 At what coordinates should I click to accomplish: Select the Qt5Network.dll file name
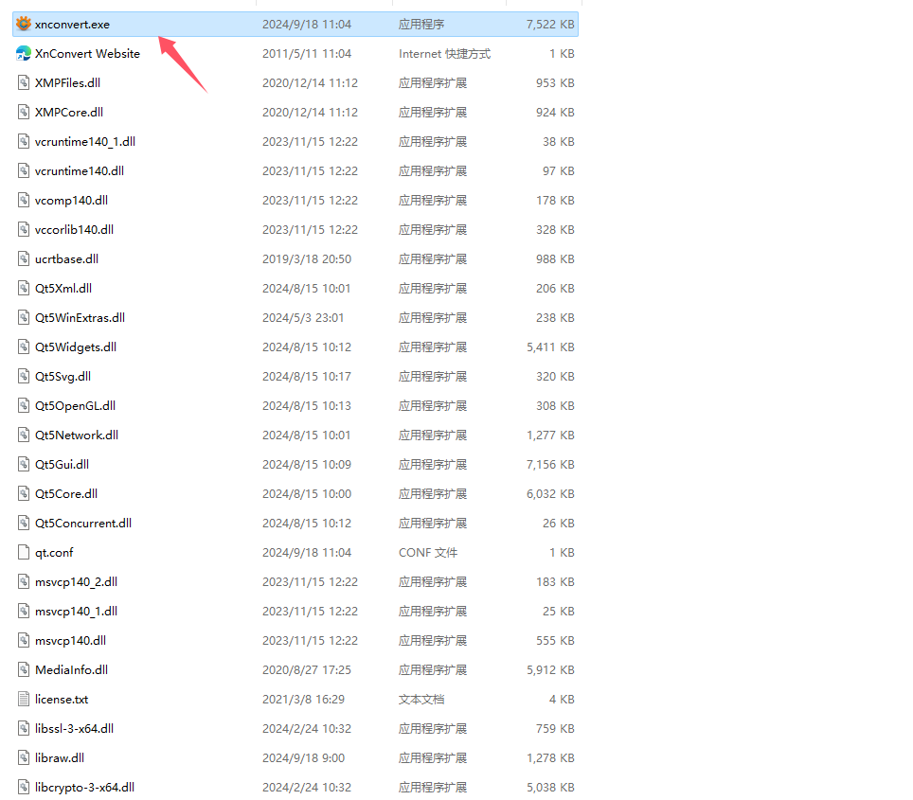(x=77, y=436)
